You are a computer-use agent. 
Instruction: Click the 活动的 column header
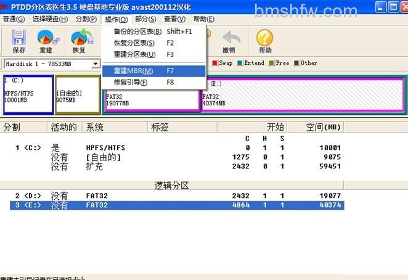point(65,127)
